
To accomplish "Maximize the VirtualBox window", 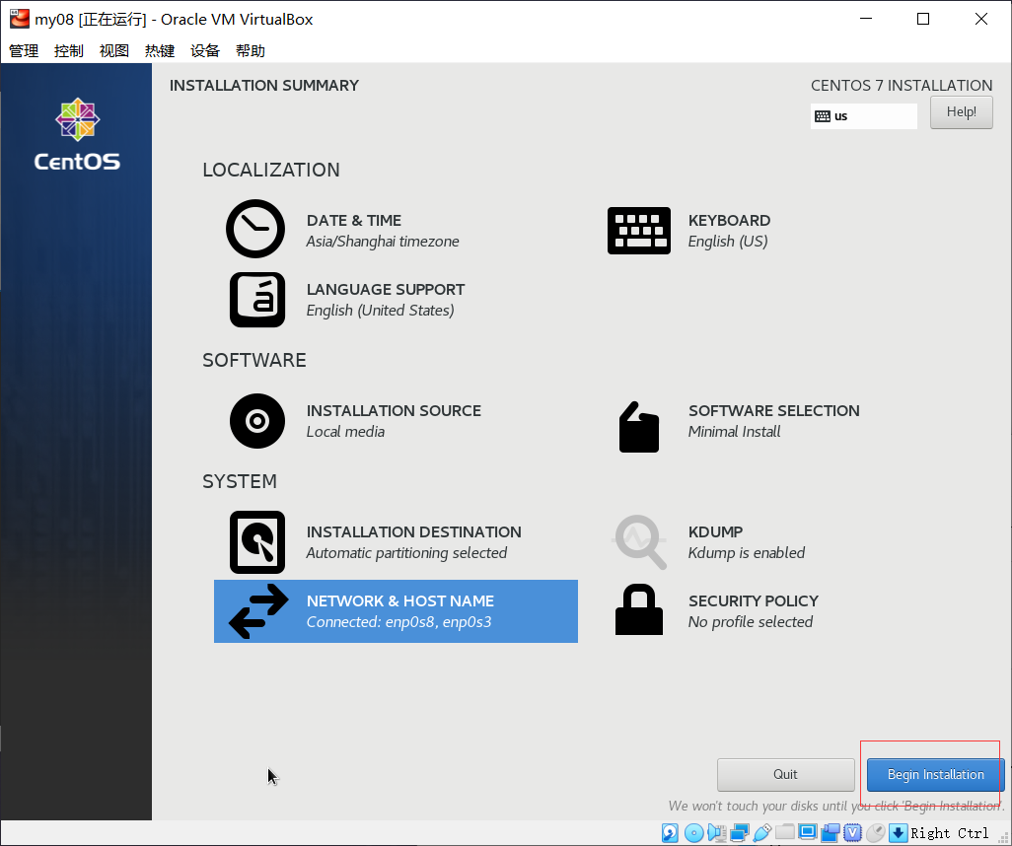I will click(923, 19).
